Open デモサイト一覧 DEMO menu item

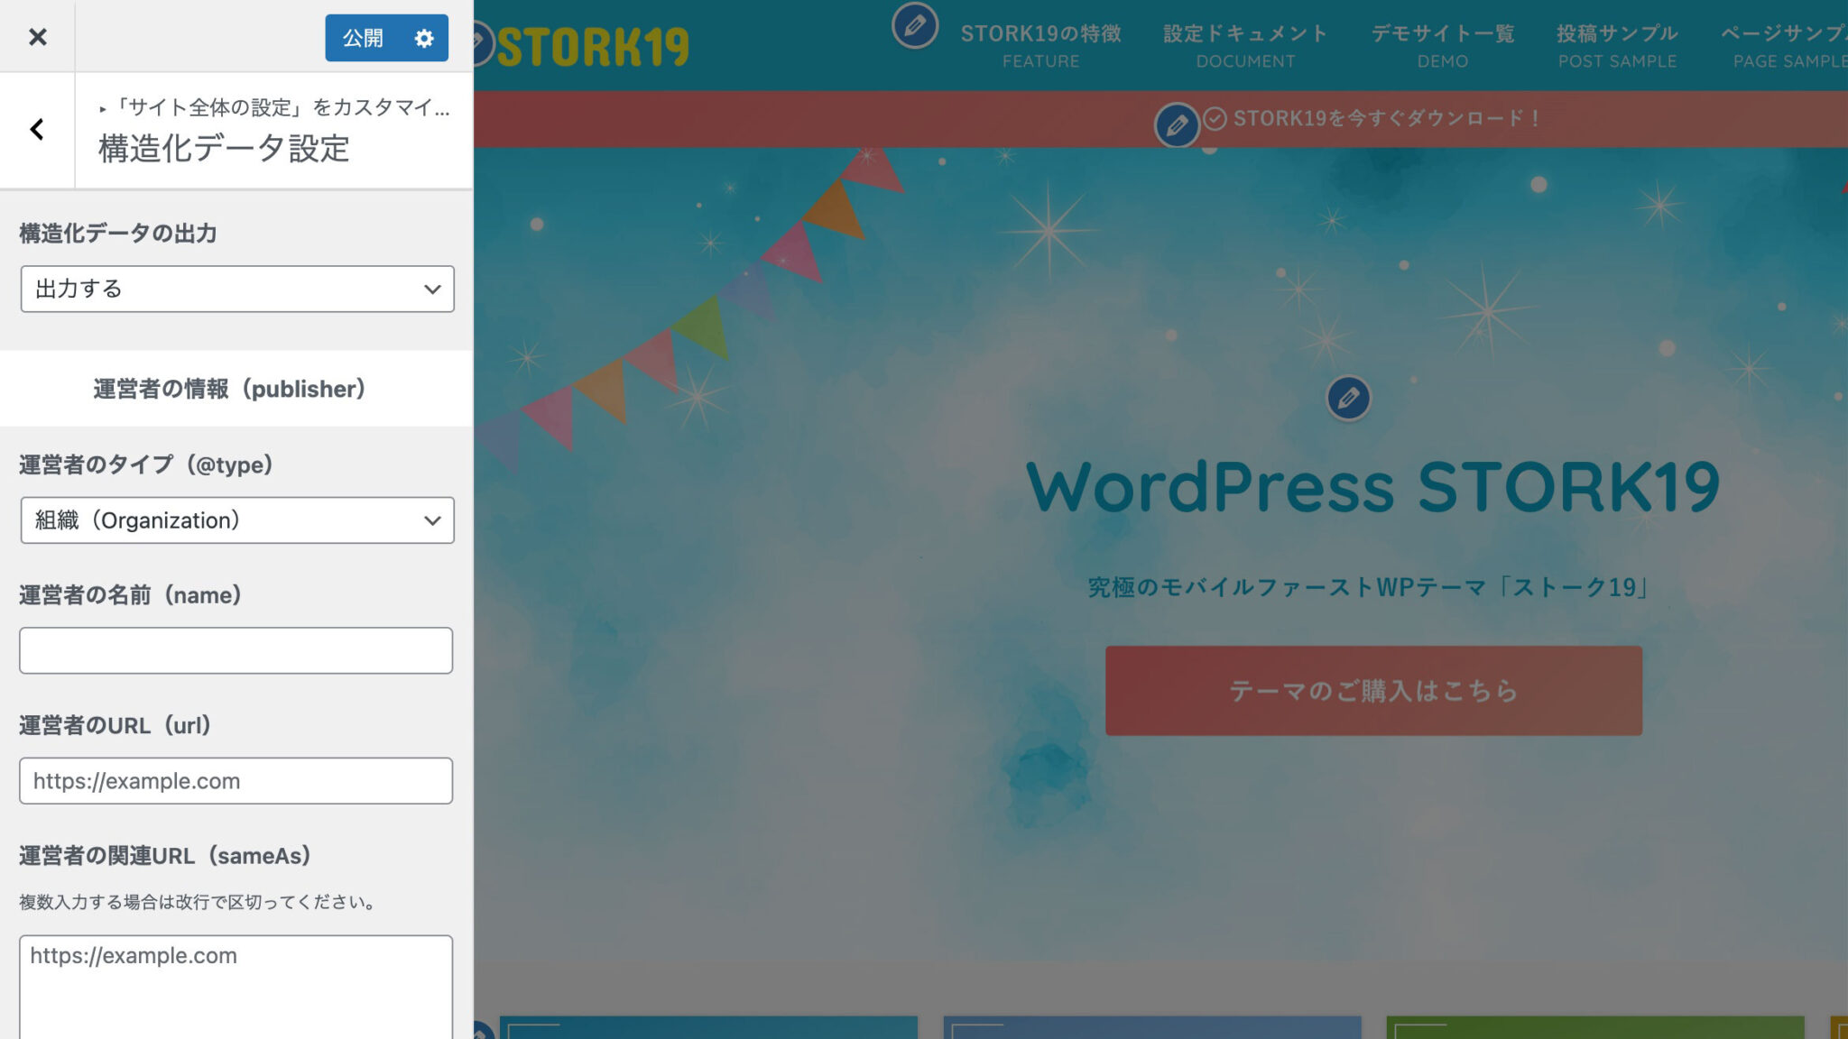(x=1442, y=45)
